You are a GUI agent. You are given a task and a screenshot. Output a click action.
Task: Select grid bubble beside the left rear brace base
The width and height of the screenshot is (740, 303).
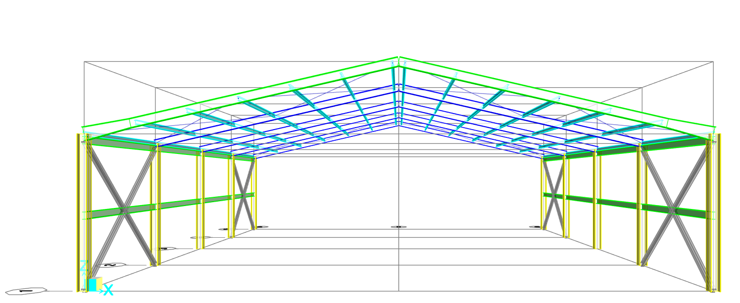[x=262, y=227]
